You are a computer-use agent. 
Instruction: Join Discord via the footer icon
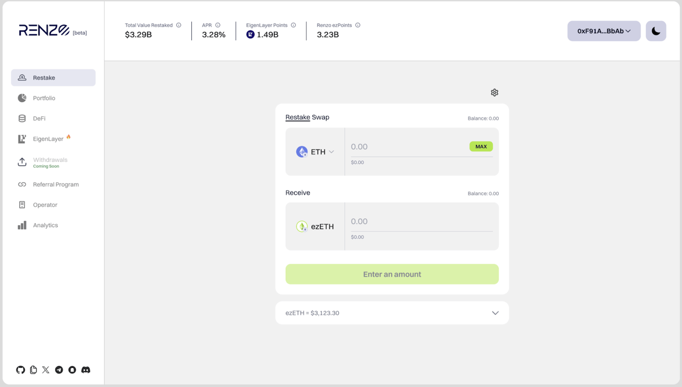point(86,370)
